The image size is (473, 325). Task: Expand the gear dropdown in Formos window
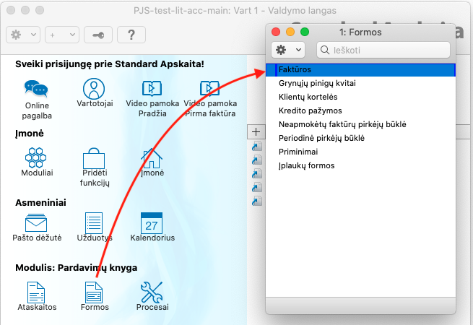click(x=287, y=51)
